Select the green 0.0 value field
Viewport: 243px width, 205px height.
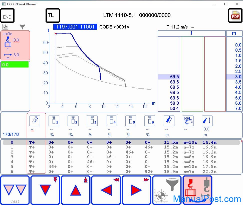coord(15,64)
